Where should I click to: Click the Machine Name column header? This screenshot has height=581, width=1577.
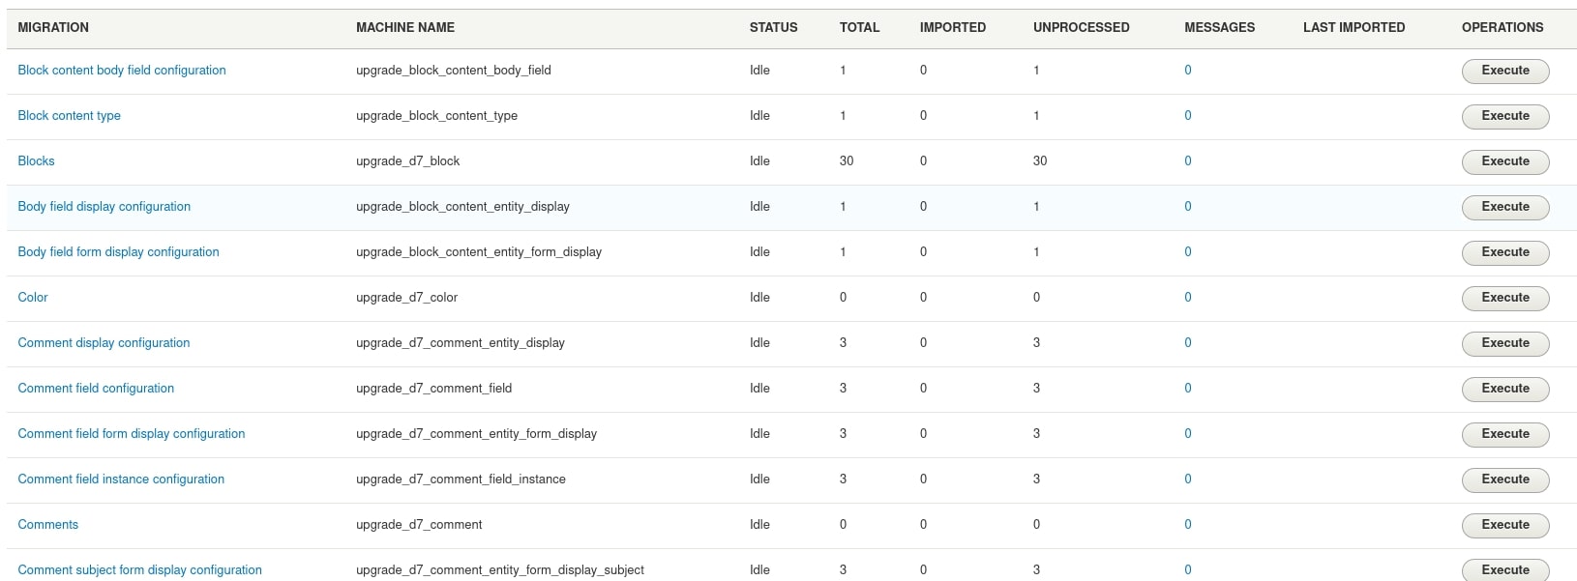pos(405,28)
